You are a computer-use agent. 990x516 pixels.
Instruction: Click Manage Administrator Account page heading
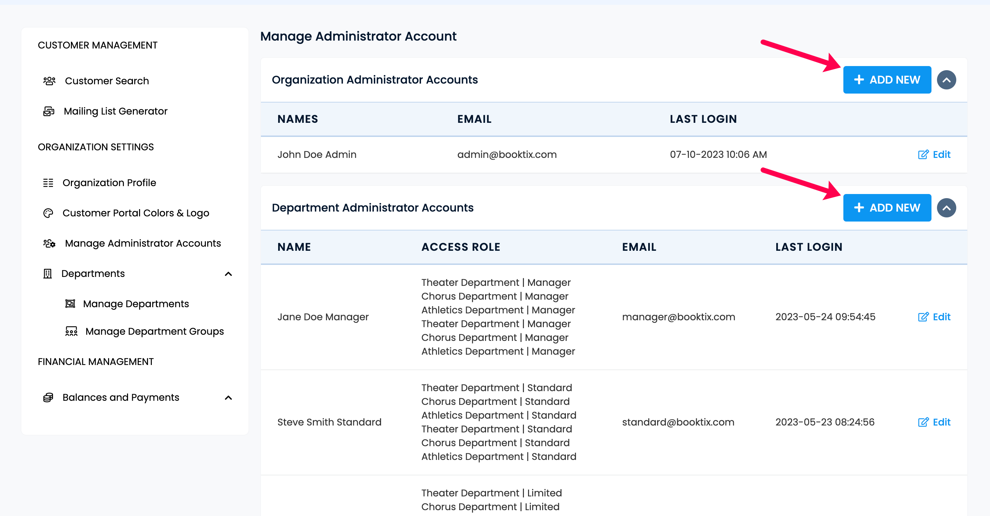click(x=358, y=36)
